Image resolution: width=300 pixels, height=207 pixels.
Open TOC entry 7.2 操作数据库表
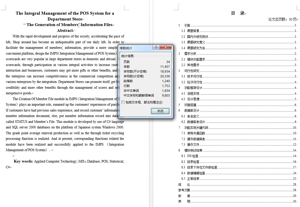(239, 139)
